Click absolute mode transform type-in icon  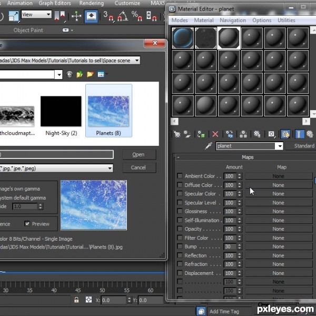pos(88,300)
